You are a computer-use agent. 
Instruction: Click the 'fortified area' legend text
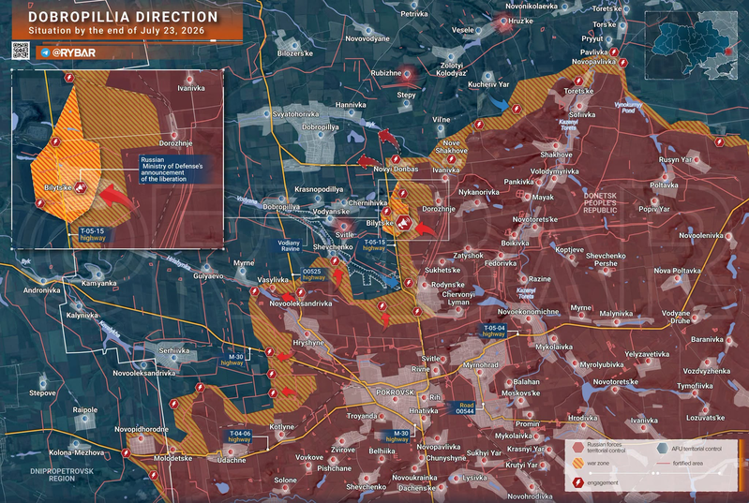687,464
